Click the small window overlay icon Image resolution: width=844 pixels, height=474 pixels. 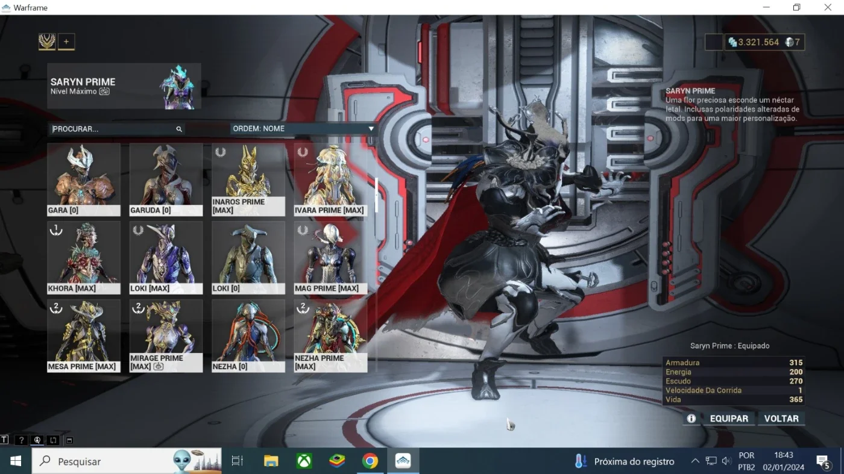click(x=69, y=440)
